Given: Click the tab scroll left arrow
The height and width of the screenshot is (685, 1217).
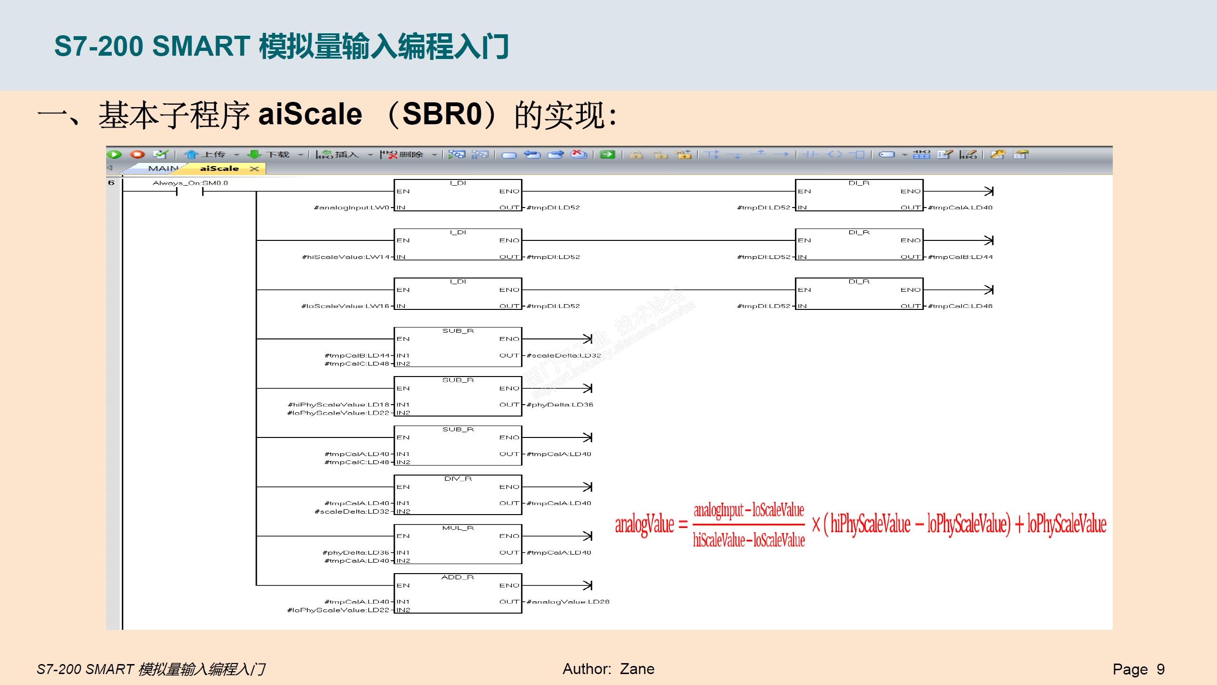Looking at the screenshot, I should [x=110, y=168].
